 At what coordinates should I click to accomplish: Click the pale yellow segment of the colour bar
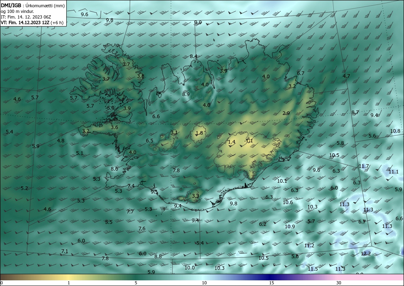click(69, 277)
